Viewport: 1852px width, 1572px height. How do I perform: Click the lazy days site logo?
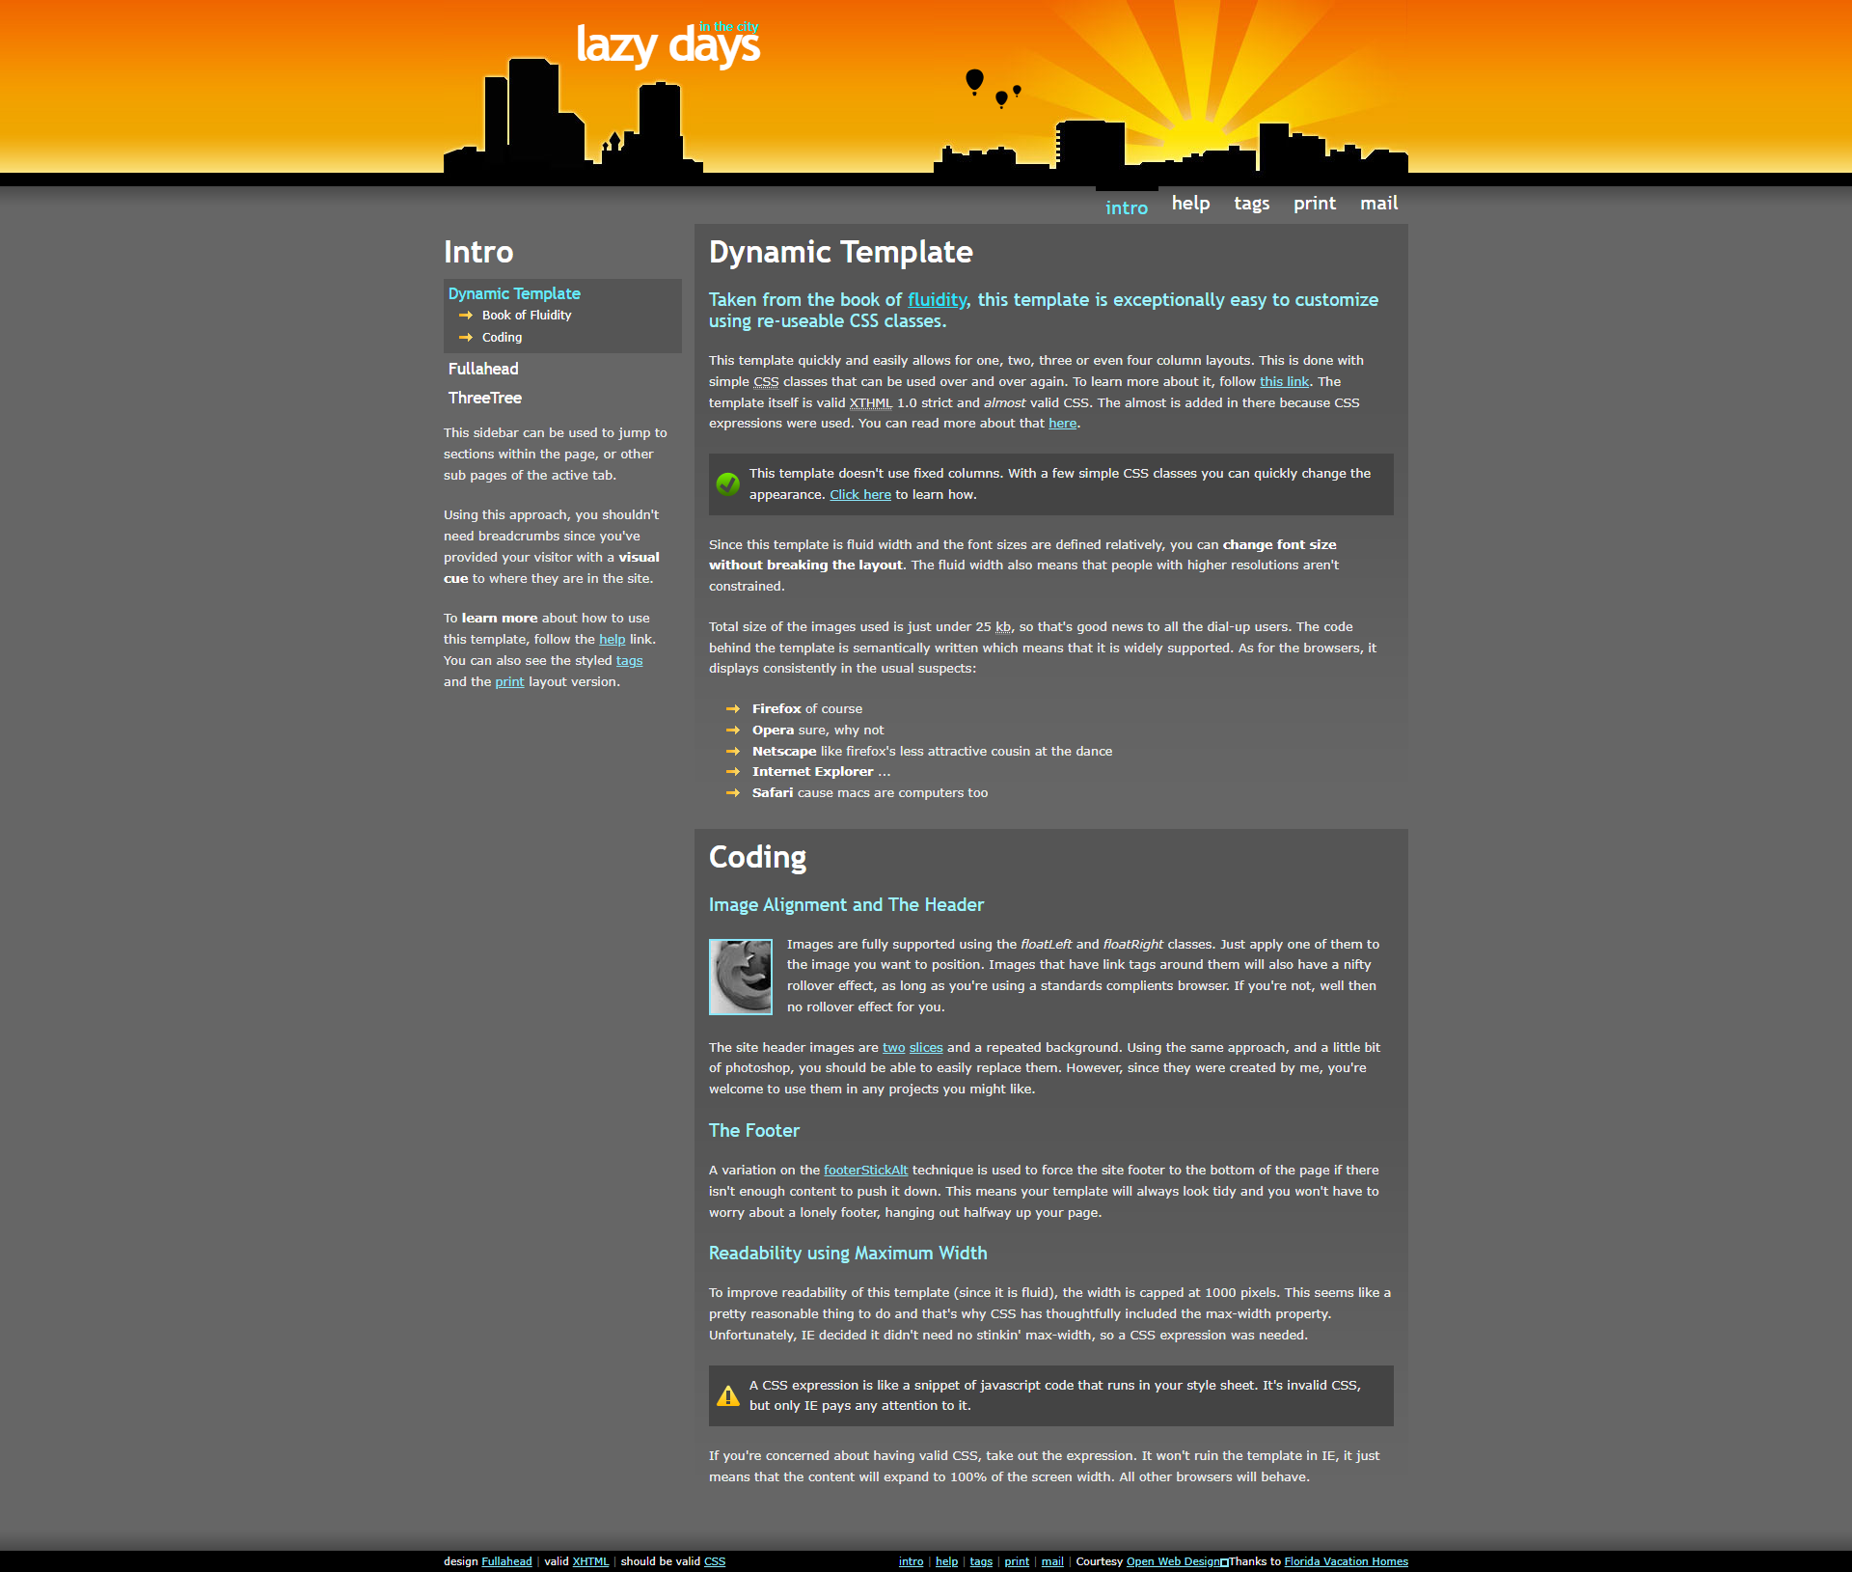[x=667, y=44]
